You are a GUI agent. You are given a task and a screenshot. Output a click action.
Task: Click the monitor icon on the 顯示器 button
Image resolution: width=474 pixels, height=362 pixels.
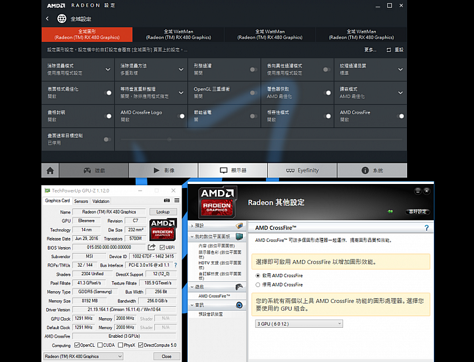click(223, 170)
